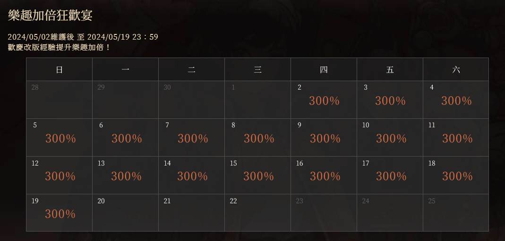Click the 300% bonus on May 3
Image resolution: width=505 pixels, height=241 pixels.
tap(390, 101)
